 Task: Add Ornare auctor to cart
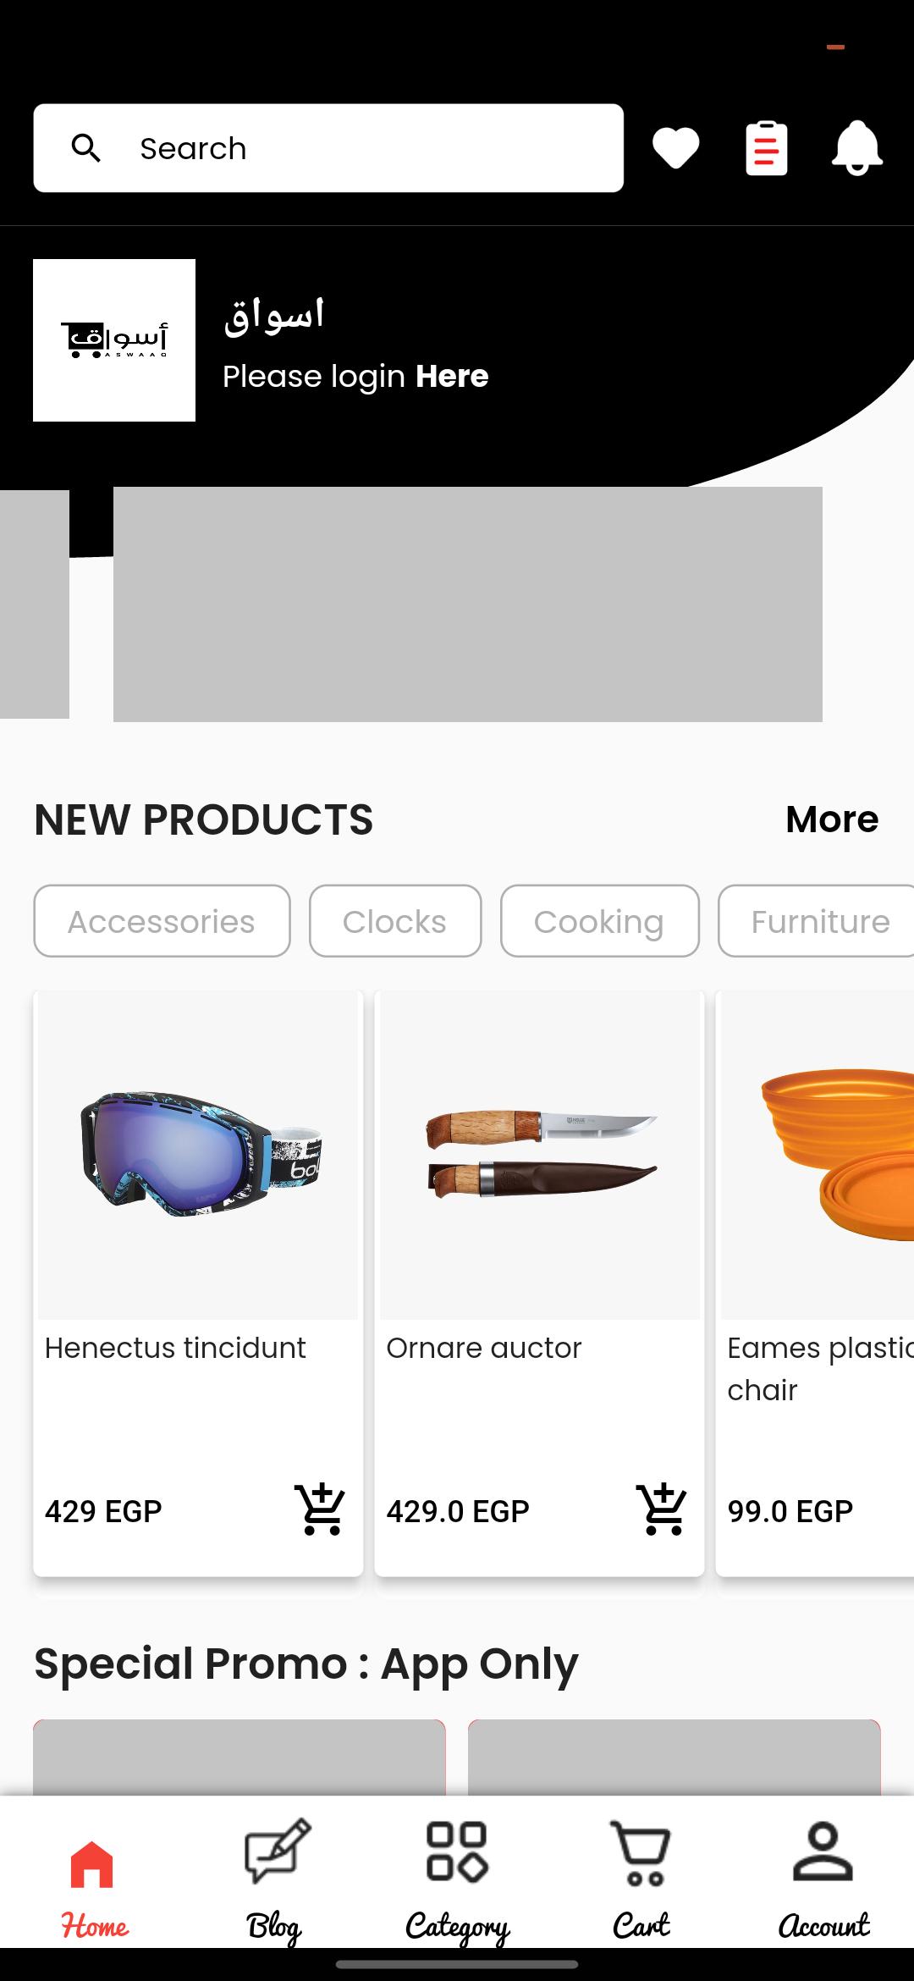click(x=662, y=1509)
